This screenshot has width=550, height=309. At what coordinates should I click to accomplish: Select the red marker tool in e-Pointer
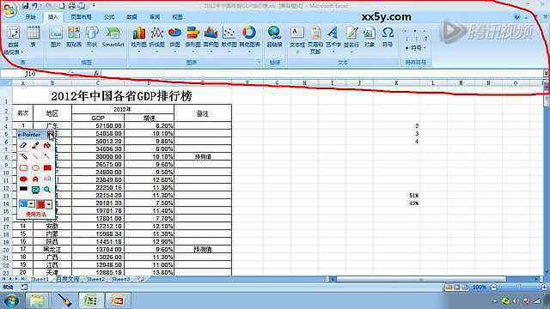[35, 145]
